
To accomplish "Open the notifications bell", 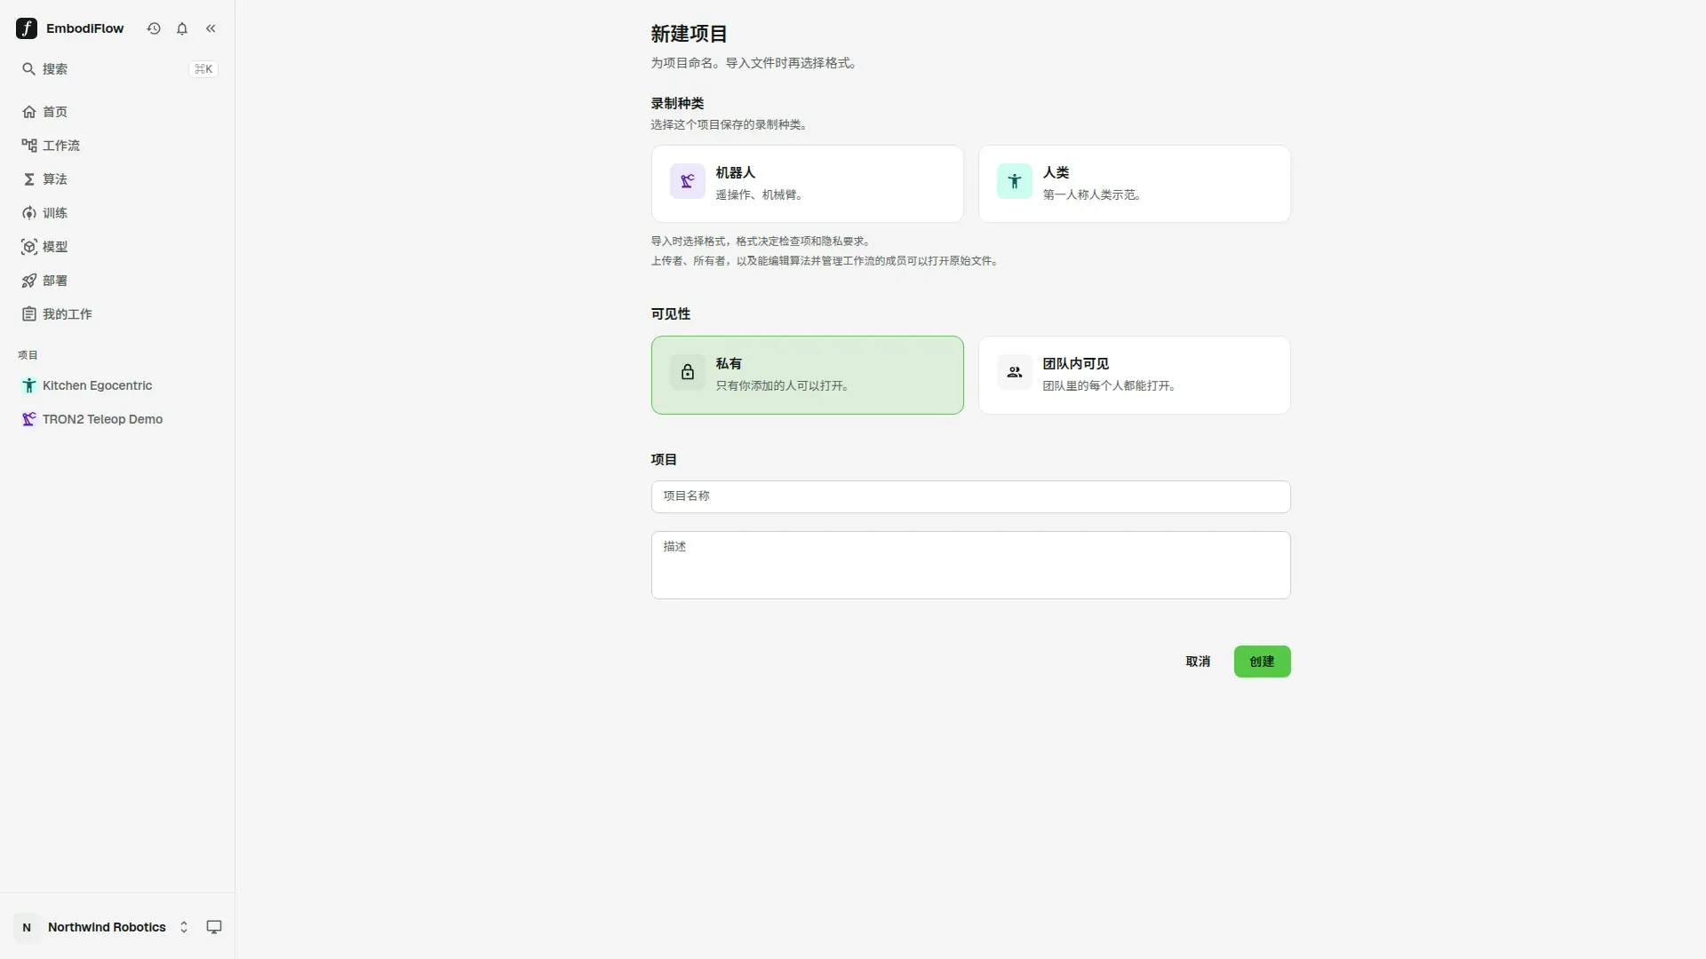I will (x=182, y=28).
